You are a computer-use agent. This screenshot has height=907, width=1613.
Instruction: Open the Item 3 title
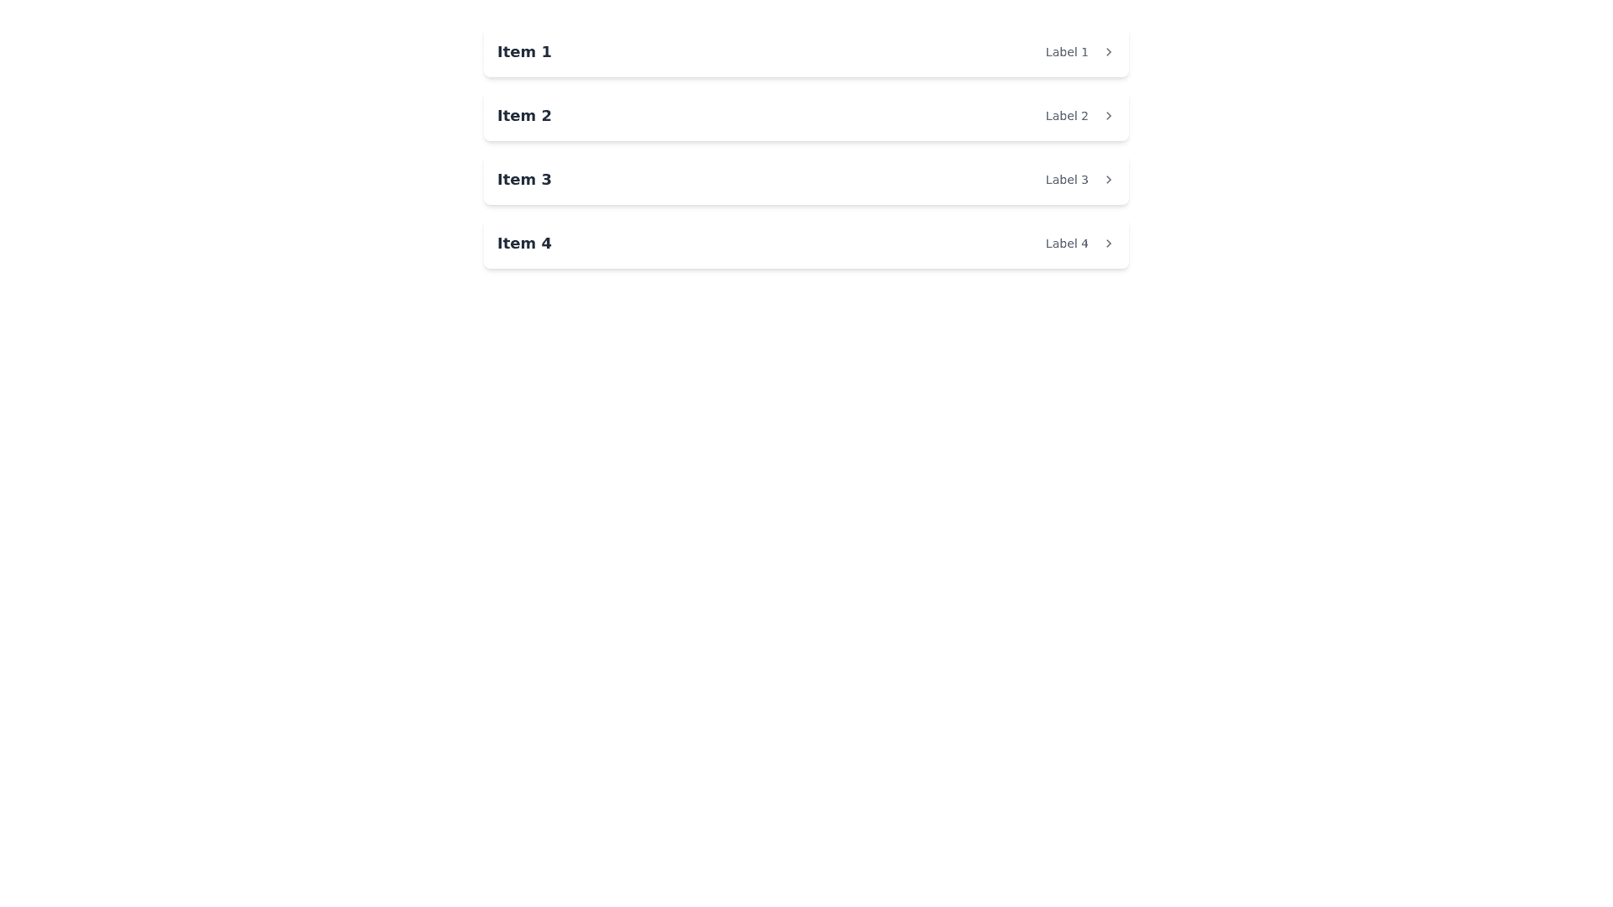[524, 180]
